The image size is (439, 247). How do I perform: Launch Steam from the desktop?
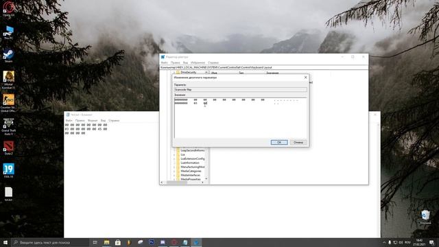click(9, 56)
